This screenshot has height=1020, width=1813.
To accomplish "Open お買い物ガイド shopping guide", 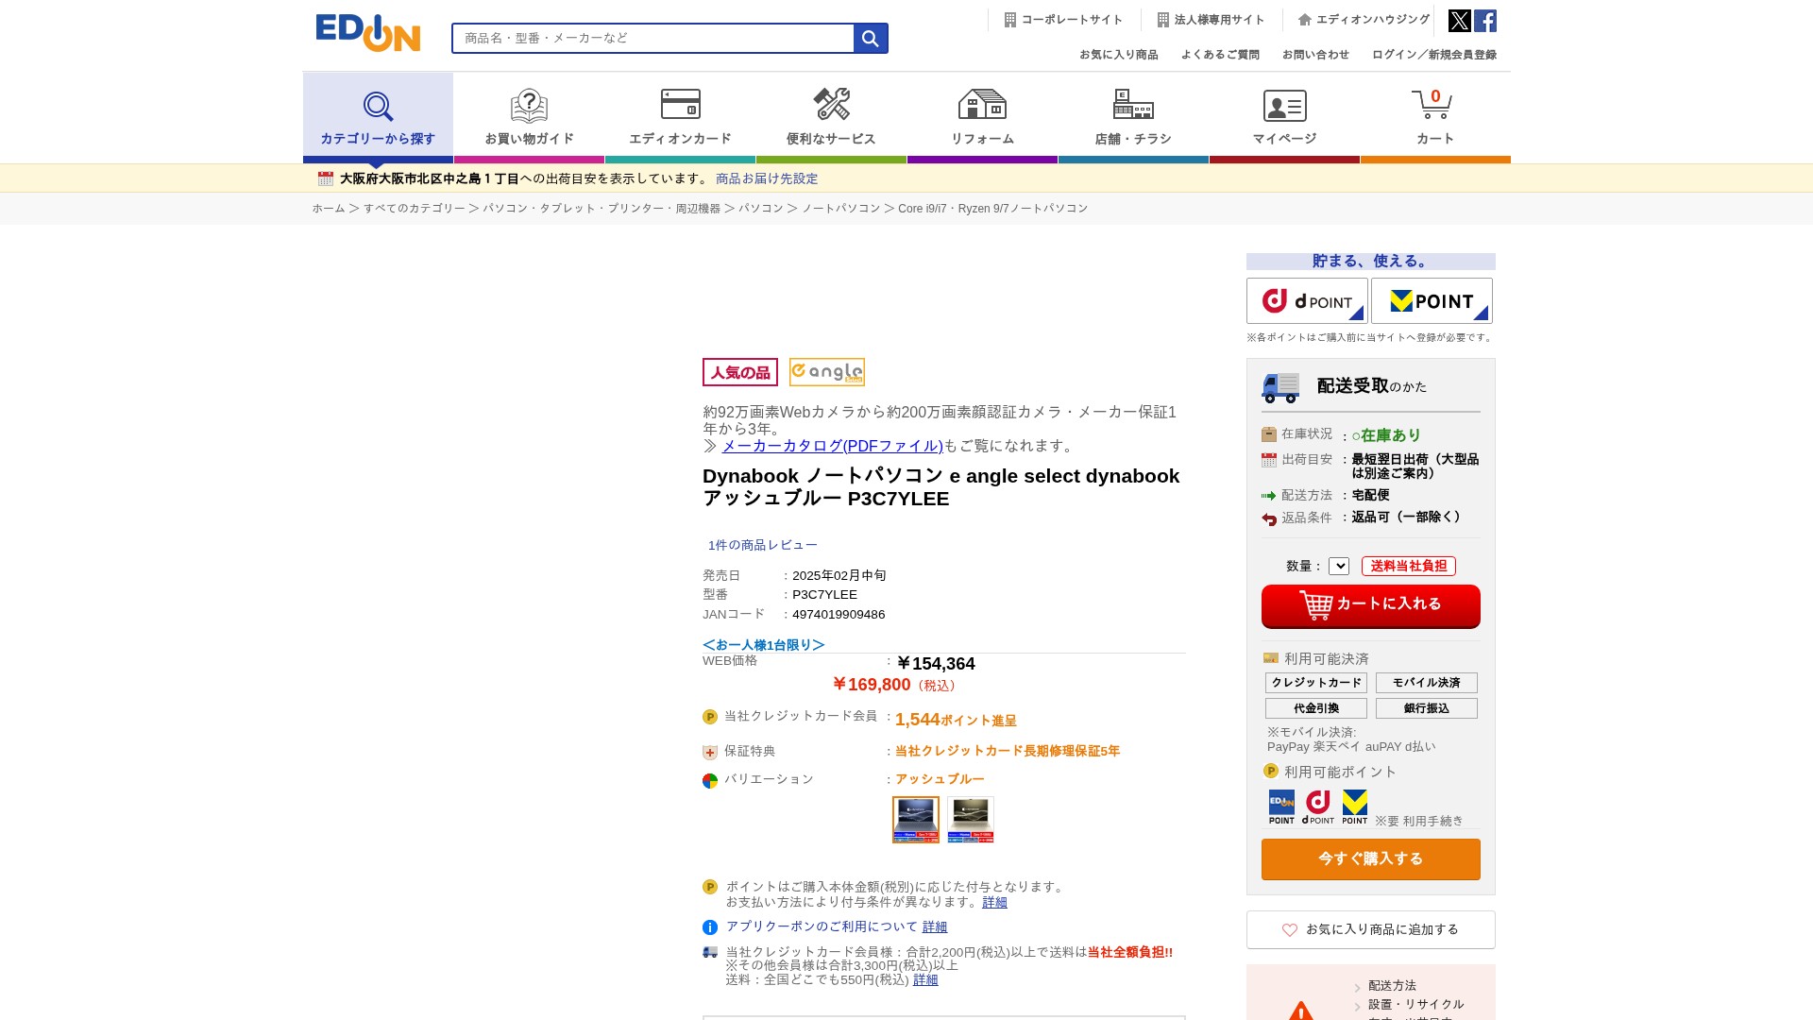I will tap(529, 117).
